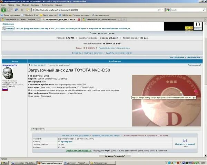Click the Ответить reply button
207x165 pixels.
coord(8,28)
